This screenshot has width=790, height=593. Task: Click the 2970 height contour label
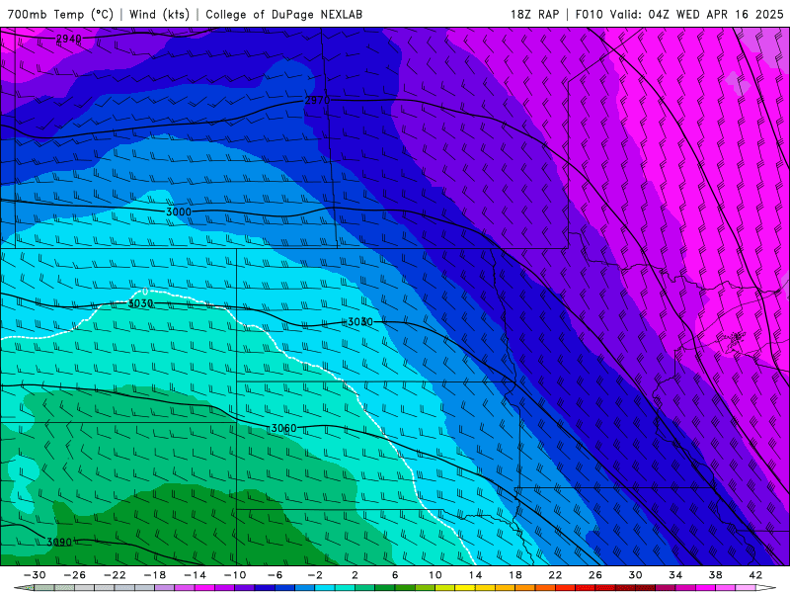pos(317,101)
